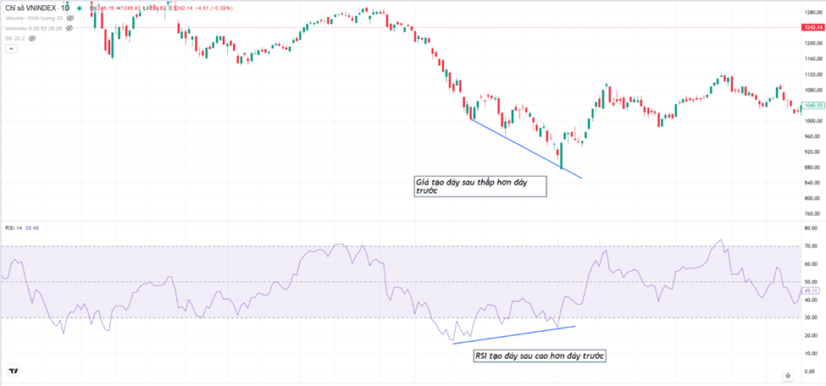826x386 pixels.
Task: Click the Volume - Khối lượng 20 label
Action: coord(34,17)
